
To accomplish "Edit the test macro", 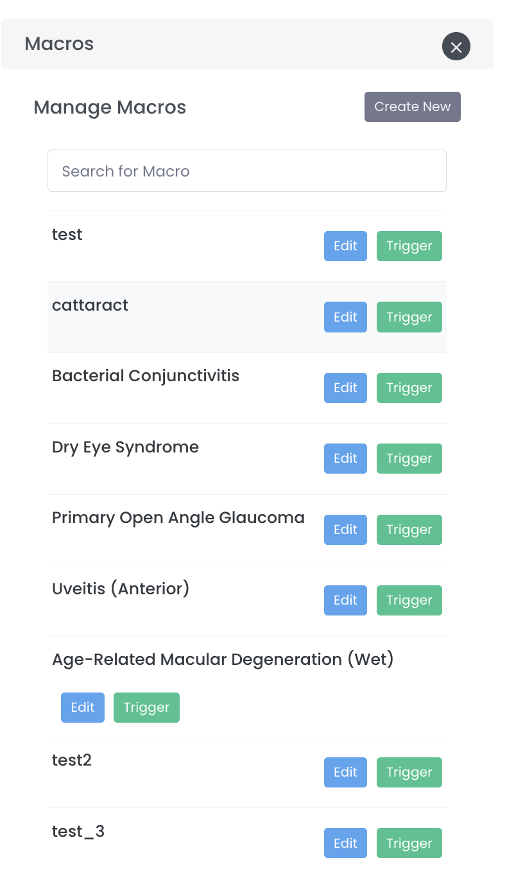I will click(x=345, y=246).
